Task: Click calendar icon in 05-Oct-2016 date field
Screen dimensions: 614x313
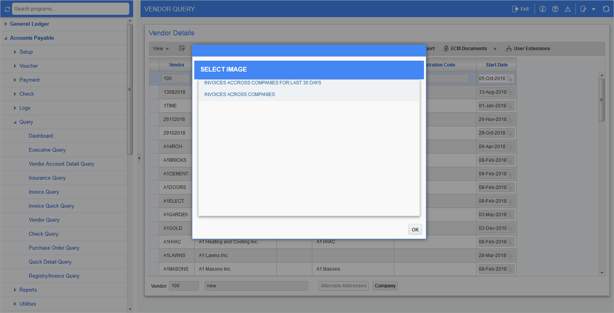Action: click(x=509, y=79)
